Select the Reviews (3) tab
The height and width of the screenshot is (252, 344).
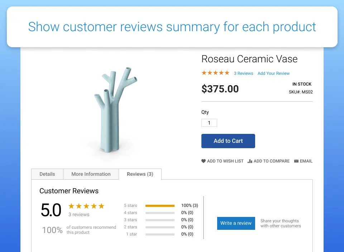tap(140, 174)
